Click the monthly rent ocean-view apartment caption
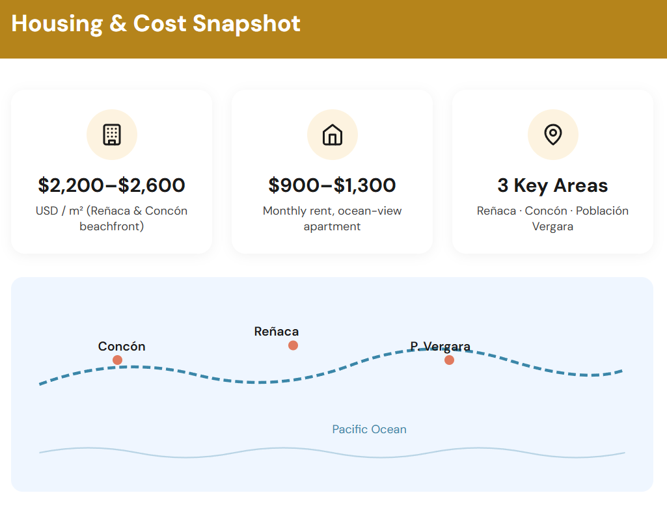The image size is (667, 508). (x=333, y=219)
